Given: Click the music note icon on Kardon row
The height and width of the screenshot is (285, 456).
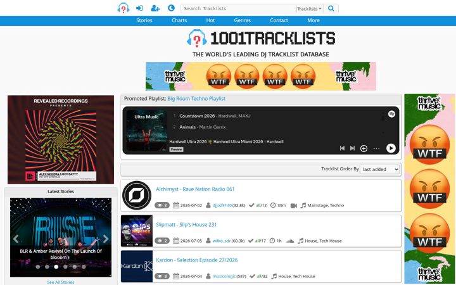Looking at the screenshot, I should (274, 276).
